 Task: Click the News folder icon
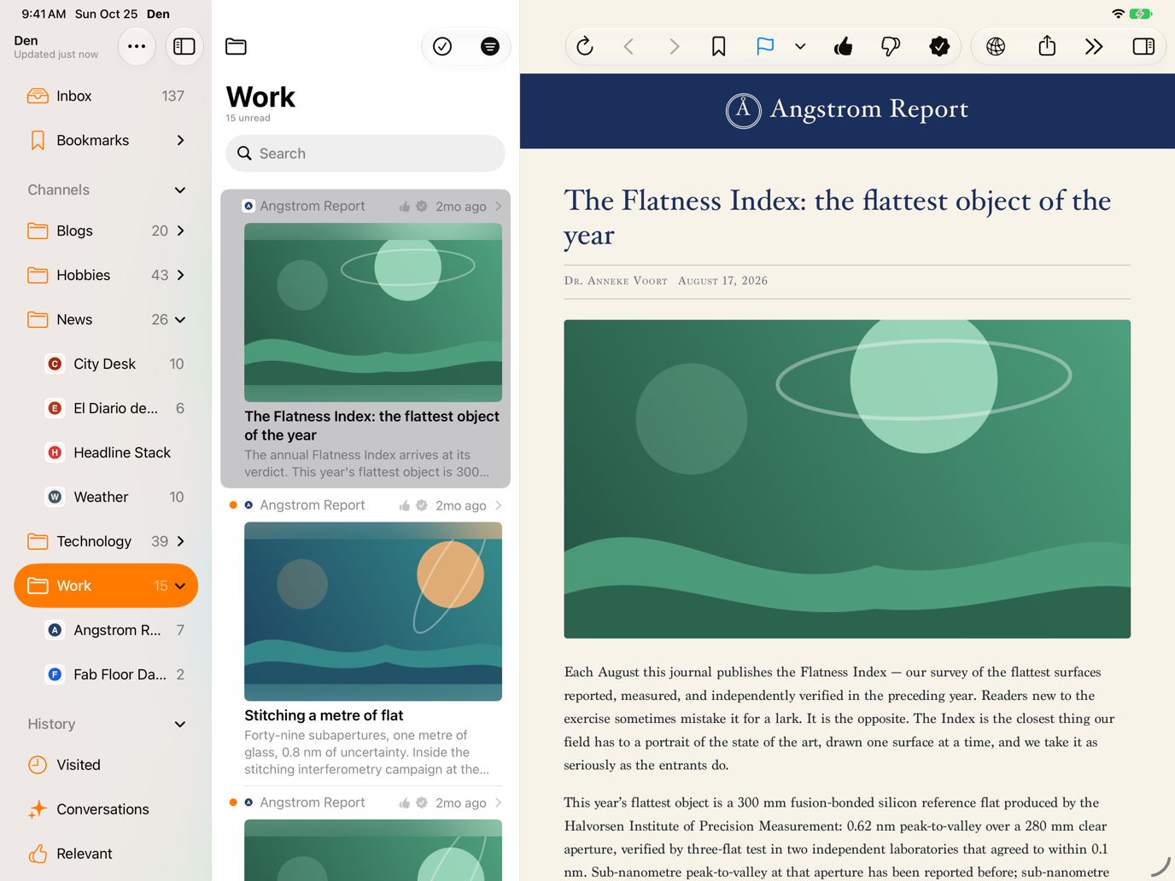coord(38,319)
